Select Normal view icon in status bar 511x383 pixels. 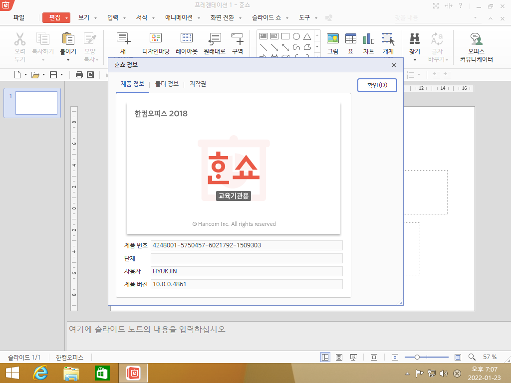tap(325, 357)
